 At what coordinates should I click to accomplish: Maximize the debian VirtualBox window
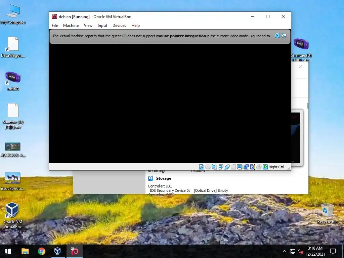tap(268, 17)
